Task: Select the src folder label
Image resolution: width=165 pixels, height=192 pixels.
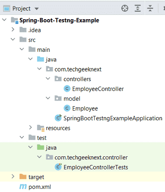Action: point(32,40)
